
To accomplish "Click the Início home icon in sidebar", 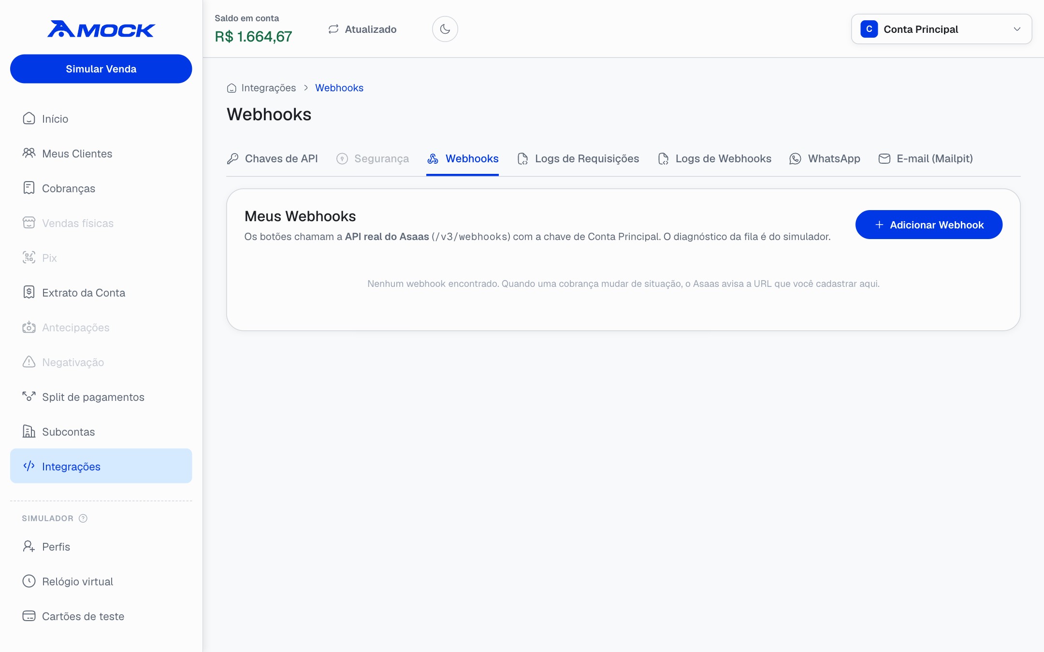I will [29, 118].
